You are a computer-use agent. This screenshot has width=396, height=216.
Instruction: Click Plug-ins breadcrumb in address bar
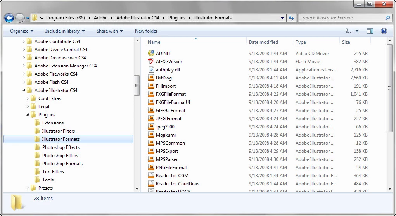177,18
